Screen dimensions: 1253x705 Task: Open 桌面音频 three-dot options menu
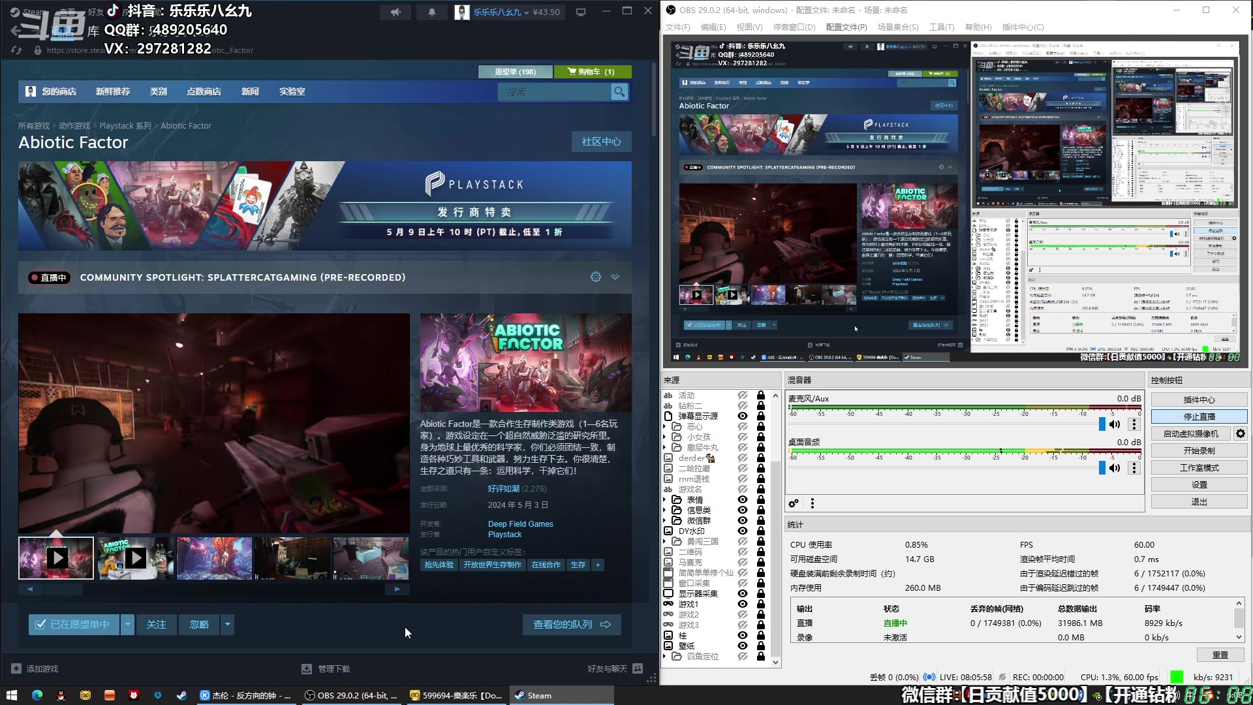[x=1134, y=468]
